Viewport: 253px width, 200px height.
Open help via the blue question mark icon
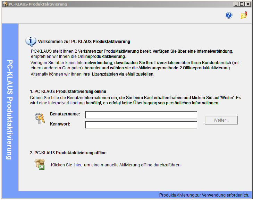coord(229,15)
